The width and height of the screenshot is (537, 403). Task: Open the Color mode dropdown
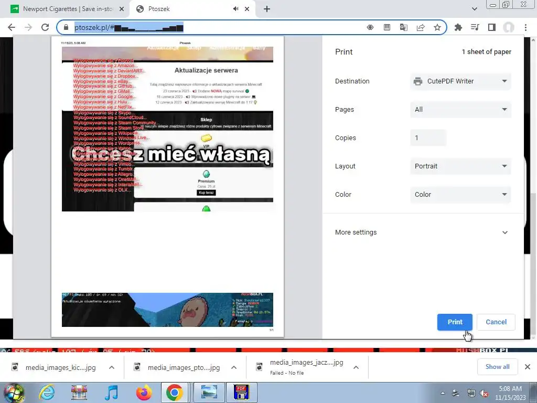tap(460, 194)
